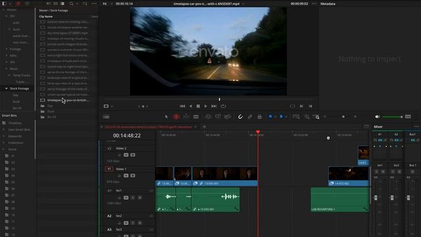Click the Custom Zoom magnifier icon
The height and width of the screenshot is (237, 421).
pyautogui.click(x=316, y=117)
